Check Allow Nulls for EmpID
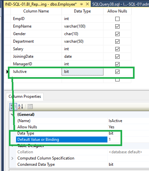 tap(117, 19)
